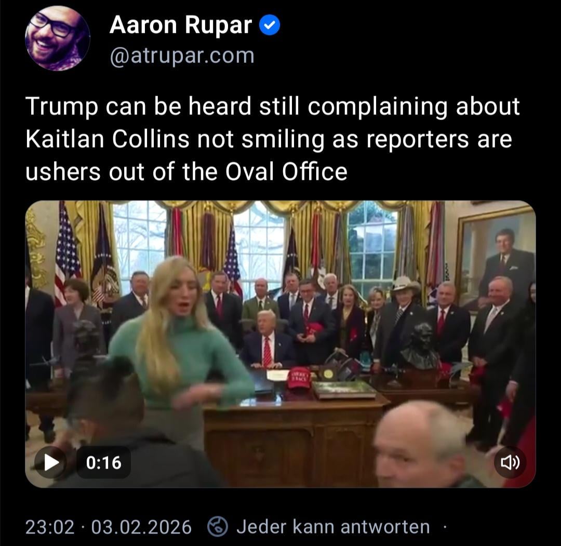
Task: Open Aaron Rupar's profile avatar
Action: (57, 38)
